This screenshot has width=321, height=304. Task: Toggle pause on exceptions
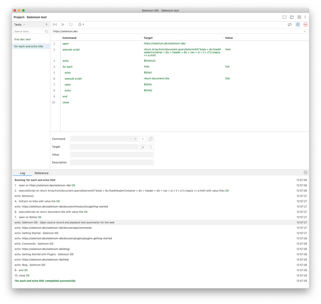click(298, 24)
